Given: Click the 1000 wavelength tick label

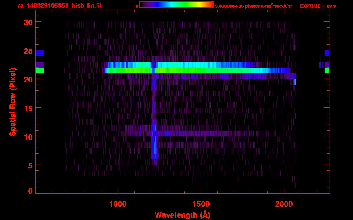Looking at the screenshot, I should [x=118, y=204].
